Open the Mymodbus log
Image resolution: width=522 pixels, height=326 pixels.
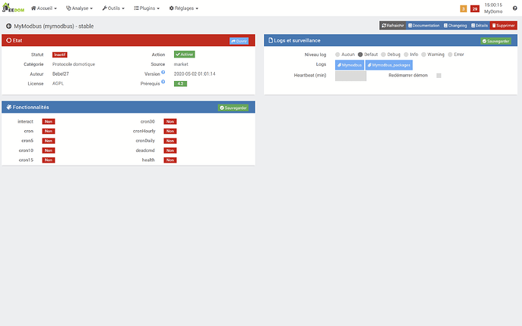(350, 65)
